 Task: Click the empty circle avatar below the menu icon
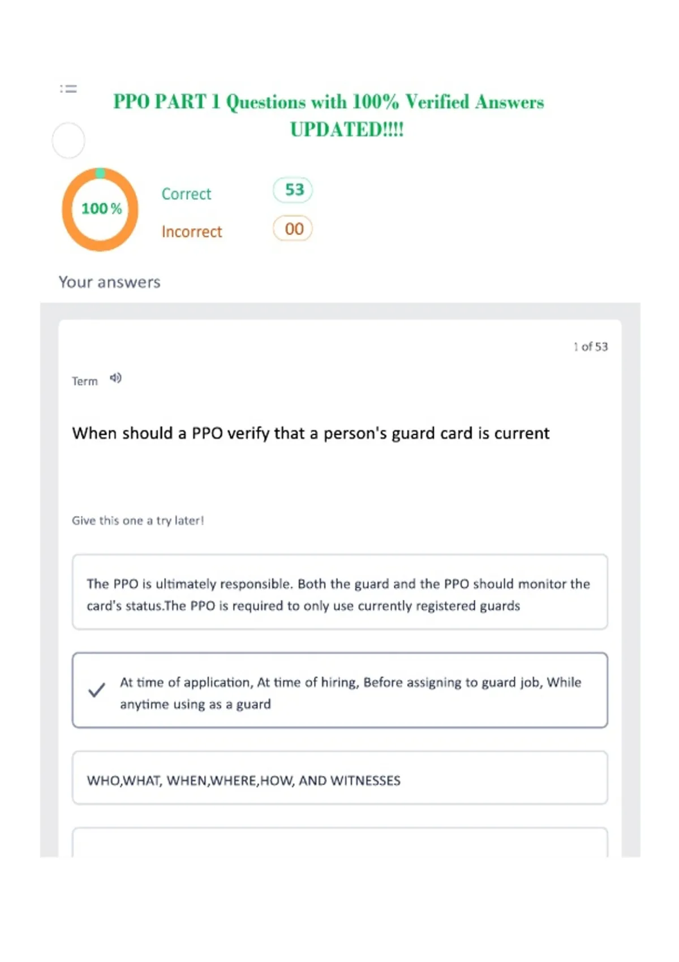click(68, 140)
